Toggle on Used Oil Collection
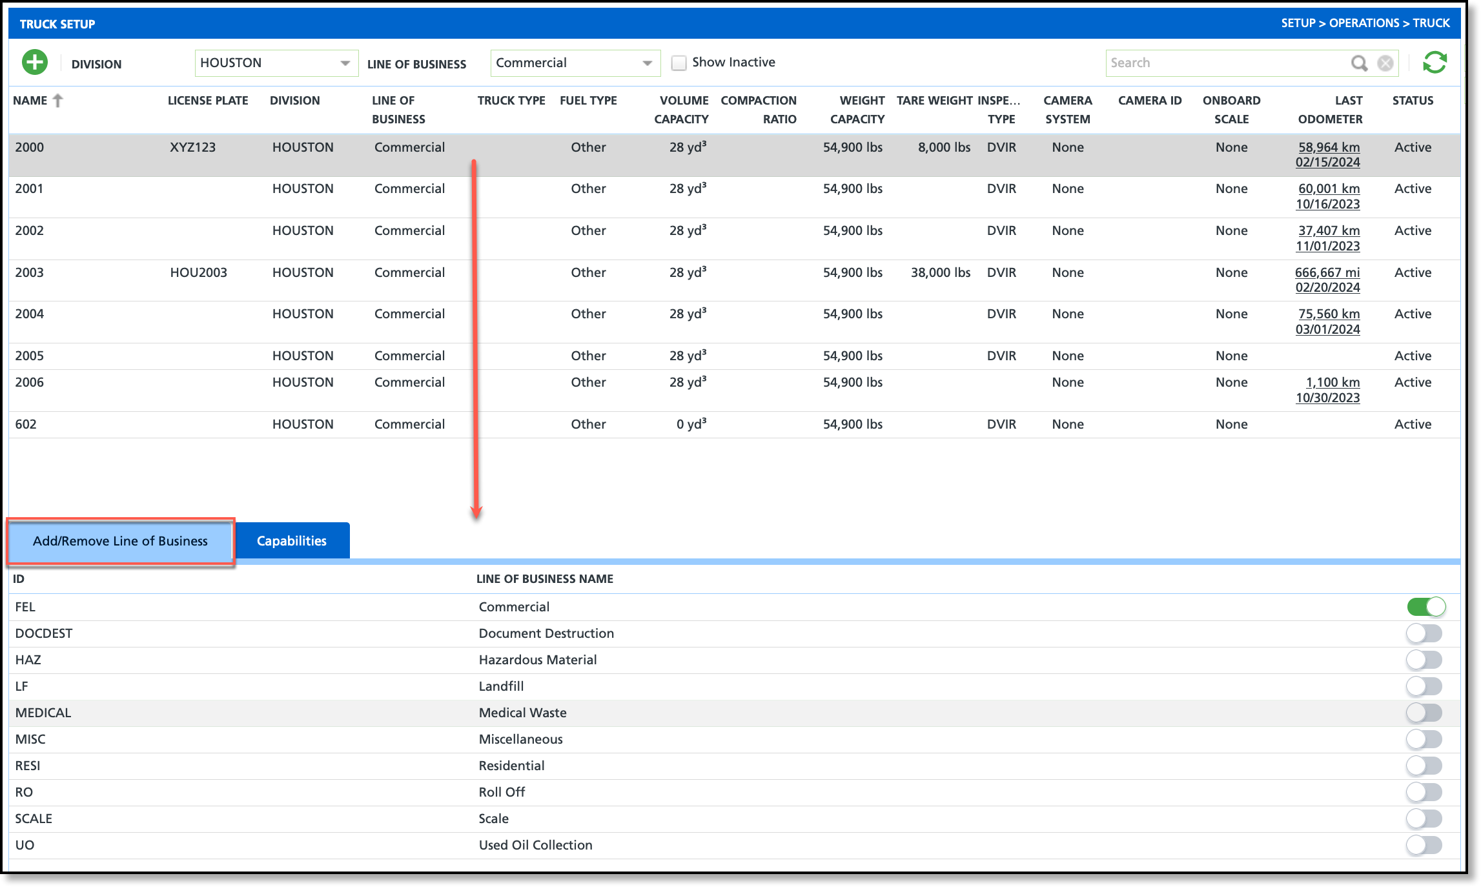Image resolution: width=1481 pixels, height=887 pixels. click(1424, 845)
